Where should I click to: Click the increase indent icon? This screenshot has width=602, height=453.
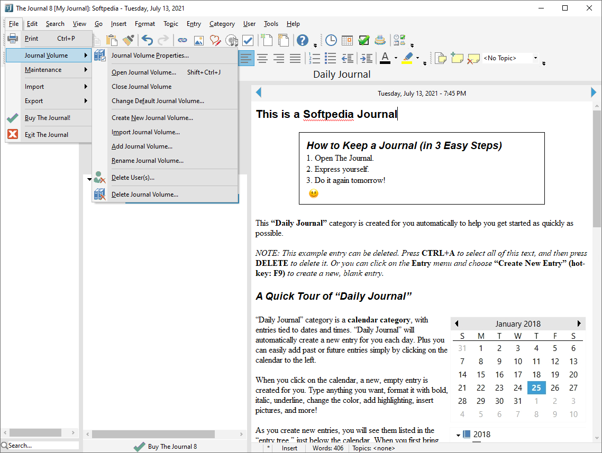coord(366,58)
